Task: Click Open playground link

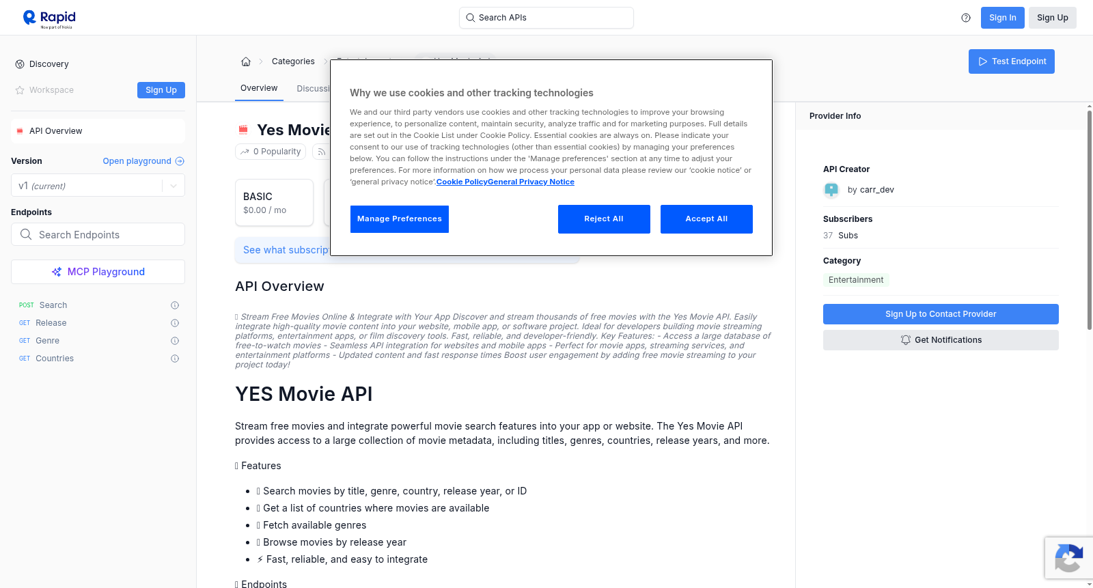Action: (143, 161)
